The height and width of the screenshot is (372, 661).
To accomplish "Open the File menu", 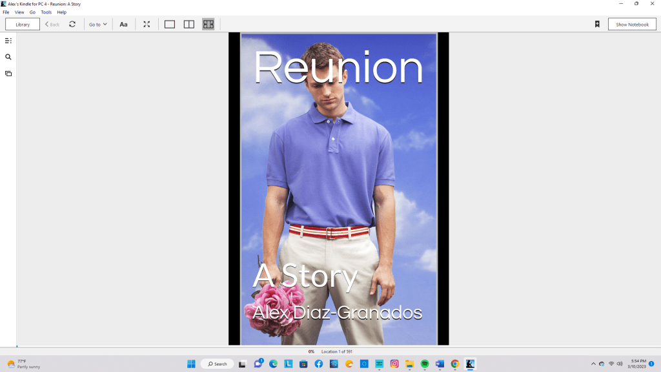I will [6, 12].
